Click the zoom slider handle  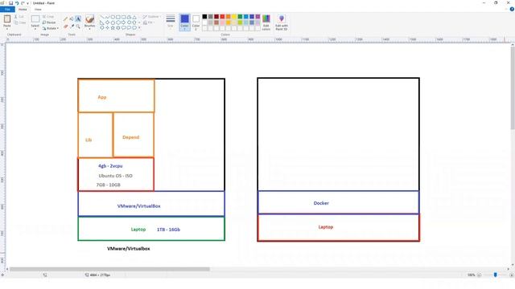coord(496,275)
